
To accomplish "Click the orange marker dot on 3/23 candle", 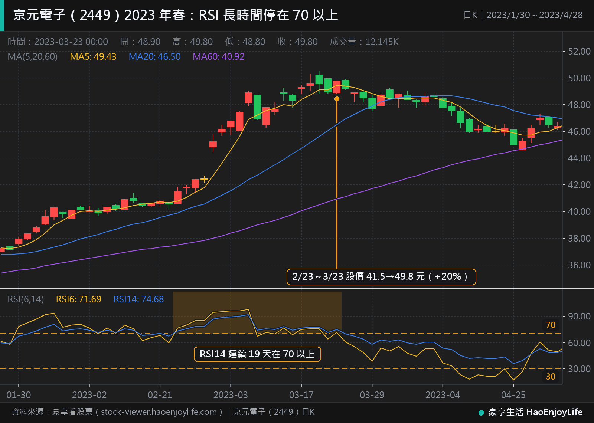I will [x=337, y=99].
